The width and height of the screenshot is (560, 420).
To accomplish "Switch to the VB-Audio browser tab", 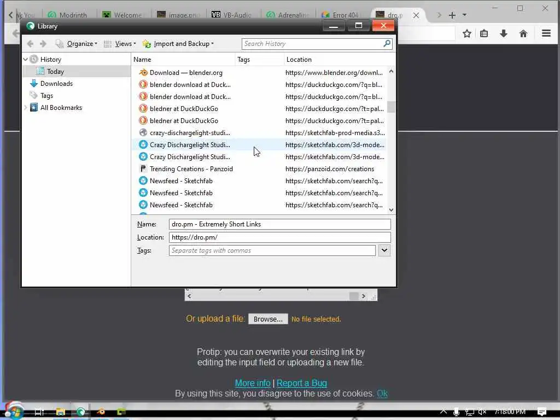I will tap(232, 15).
